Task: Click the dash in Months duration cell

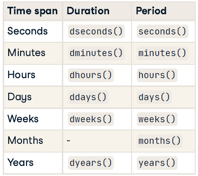Action: click(68, 141)
